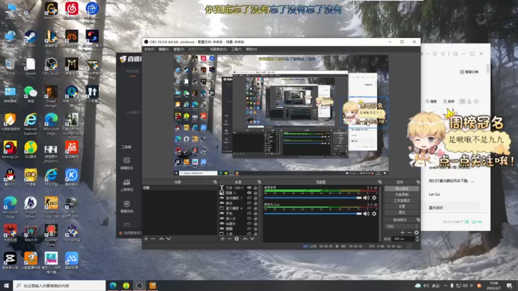Click the Windows taskbar search box
Screen dimensions: 518x291
[60, 286]
